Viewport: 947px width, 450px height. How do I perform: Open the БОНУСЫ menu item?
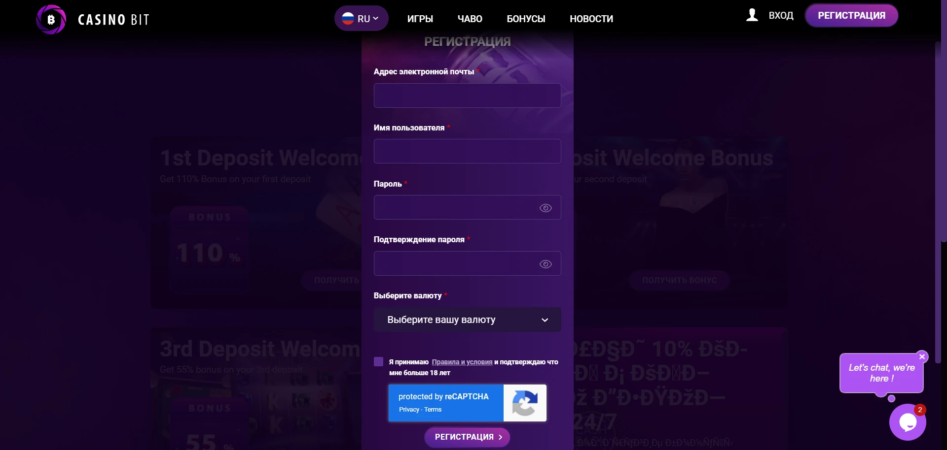[x=526, y=19]
